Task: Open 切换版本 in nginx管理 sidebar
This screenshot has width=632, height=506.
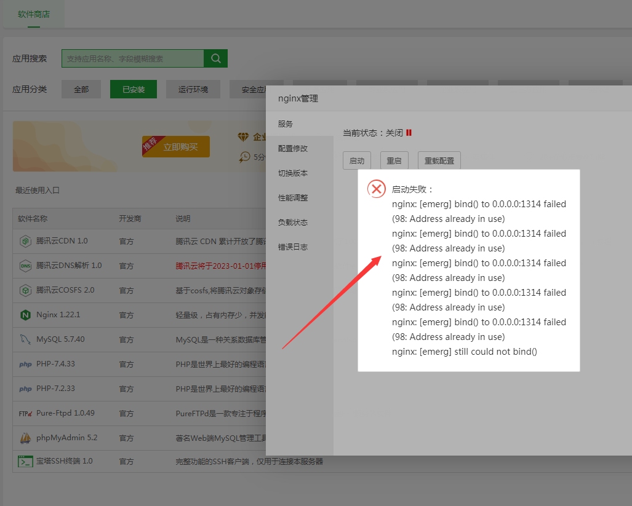Action: (x=300, y=173)
